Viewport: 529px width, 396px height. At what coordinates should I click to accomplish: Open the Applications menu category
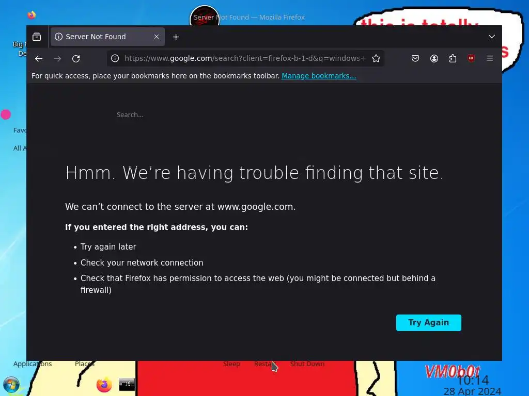[x=33, y=364]
